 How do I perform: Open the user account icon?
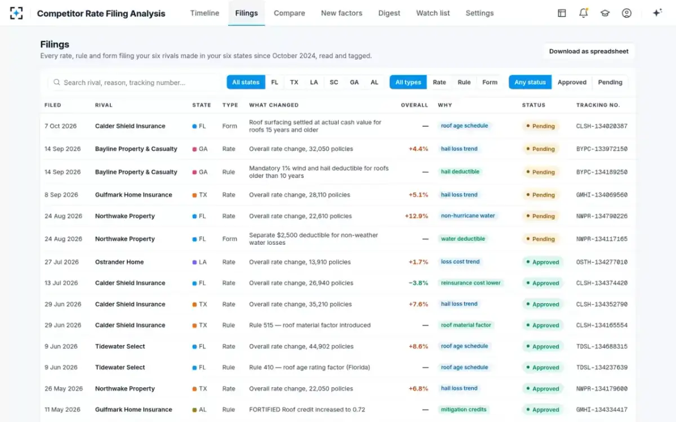pyautogui.click(x=626, y=13)
